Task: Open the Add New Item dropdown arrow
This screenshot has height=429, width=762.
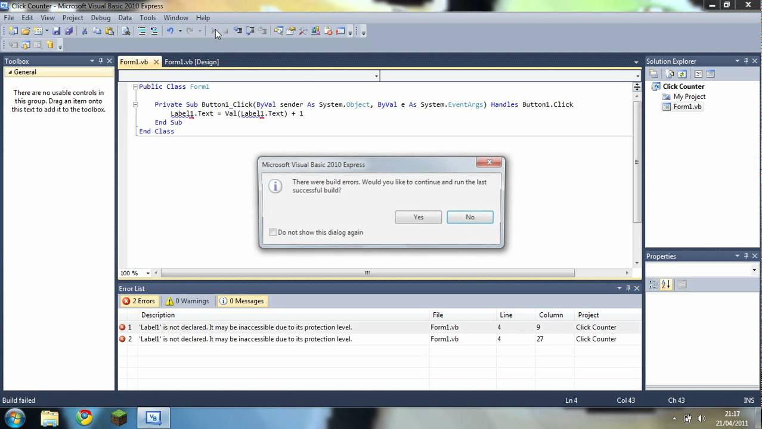Action: tap(47, 31)
